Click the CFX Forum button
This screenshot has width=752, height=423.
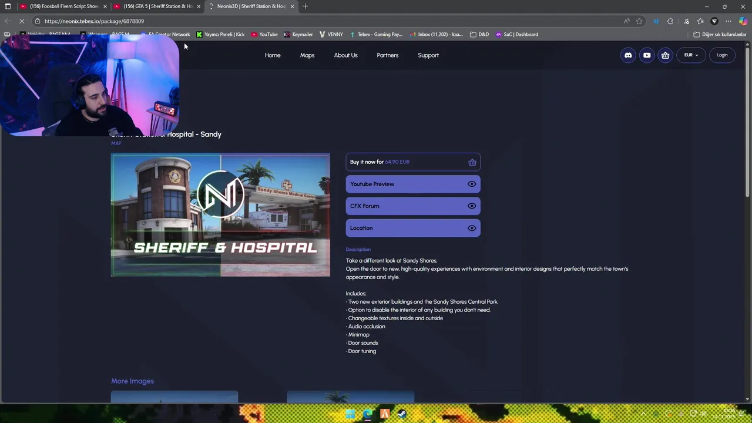coord(413,206)
